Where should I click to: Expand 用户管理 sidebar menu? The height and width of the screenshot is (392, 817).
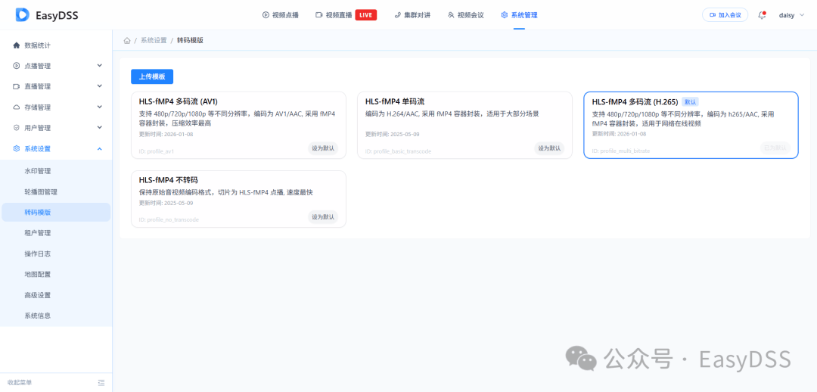[56, 128]
